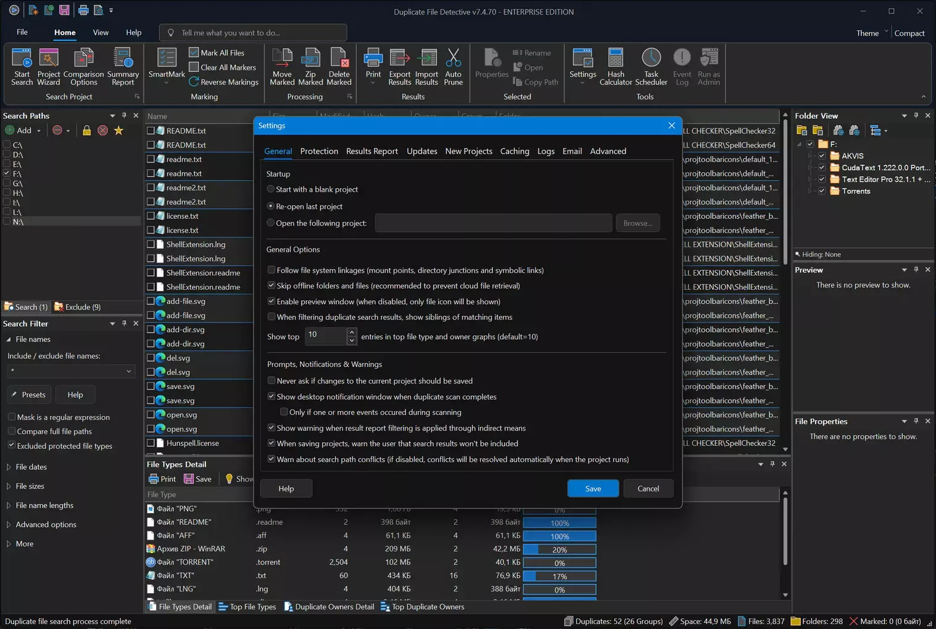This screenshot has height=629, width=936.
Task: Expand the Advanced options filter section
Action: [46, 525]
